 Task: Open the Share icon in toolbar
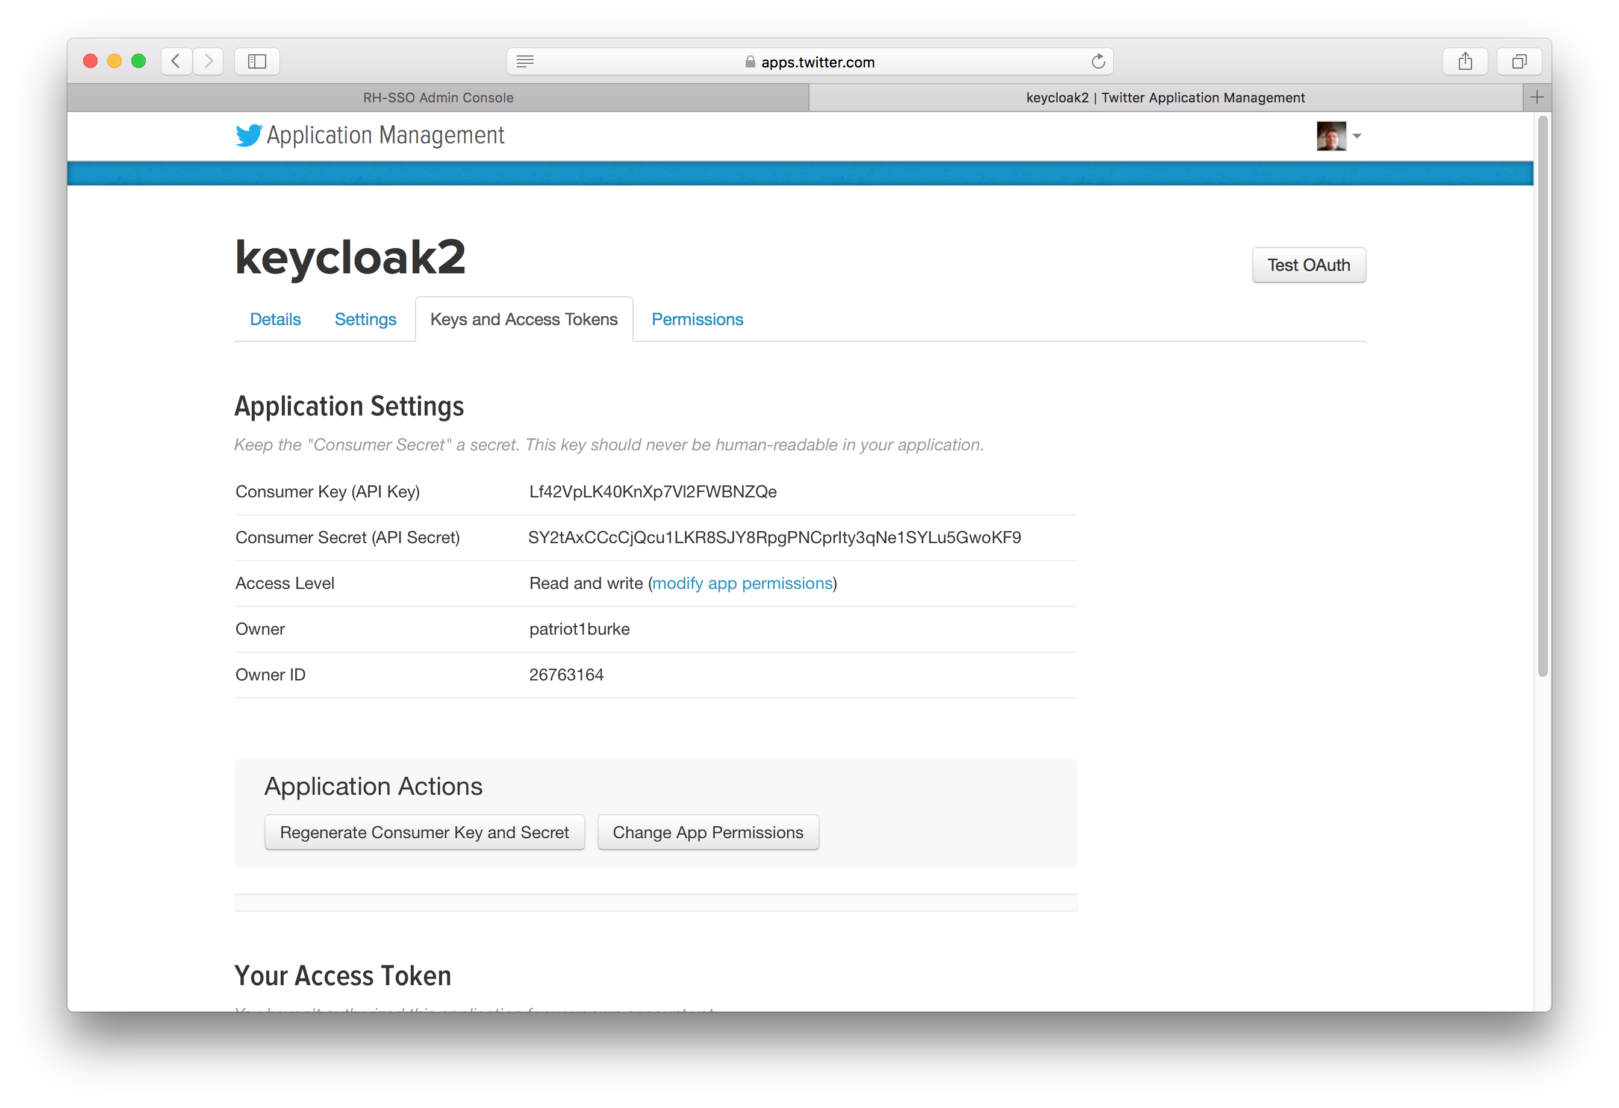point(1465,61)
